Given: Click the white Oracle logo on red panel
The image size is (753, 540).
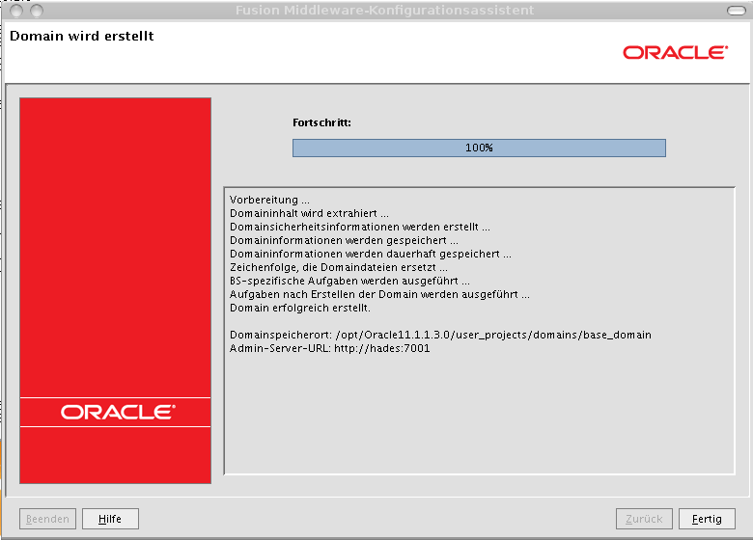Looking at the screenshot, I should pyautogui.click(x=118, y=412).
